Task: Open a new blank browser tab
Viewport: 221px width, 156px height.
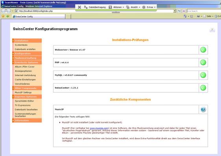Action: [68, 16]
